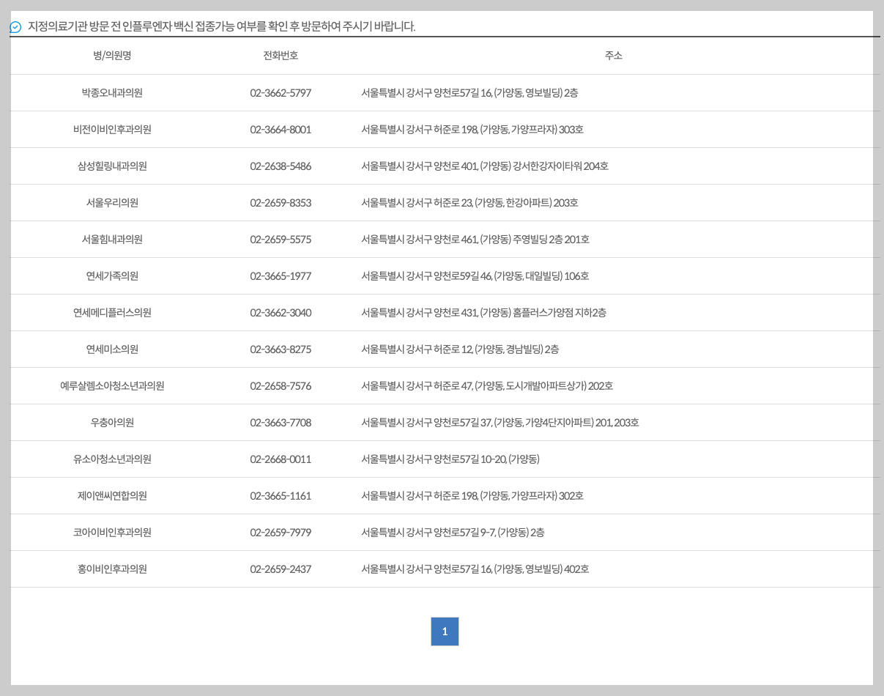Click the 우층아의원 address text
Screen dimensions: 884x696
point(498,422)
